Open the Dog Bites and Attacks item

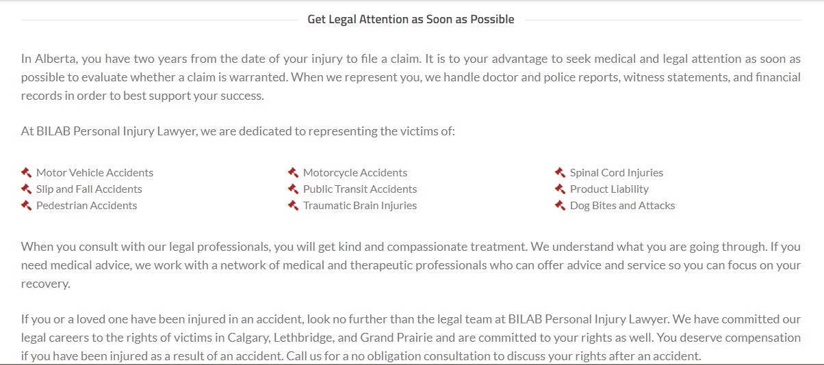pyautogui.click(x=622, y=206)
